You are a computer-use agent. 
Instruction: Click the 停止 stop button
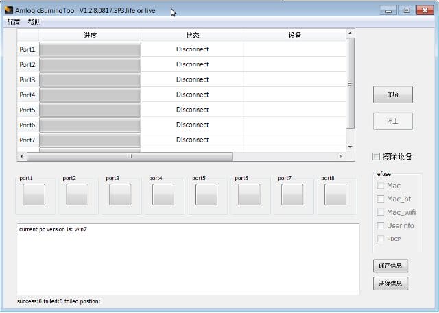(393, 121)
